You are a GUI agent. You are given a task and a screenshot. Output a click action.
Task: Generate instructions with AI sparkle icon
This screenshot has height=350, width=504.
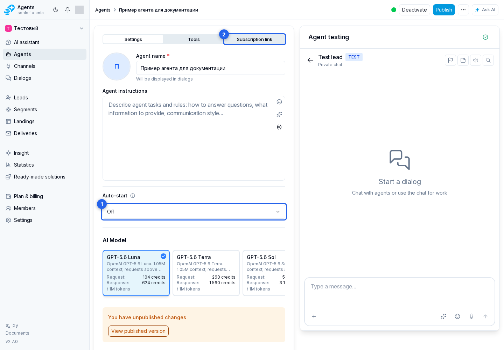pyautogui.click(x=279, y=114)
